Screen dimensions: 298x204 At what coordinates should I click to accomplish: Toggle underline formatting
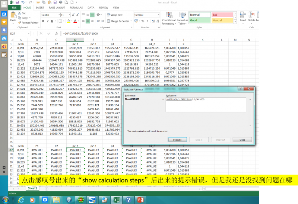[x=52, y=21]
